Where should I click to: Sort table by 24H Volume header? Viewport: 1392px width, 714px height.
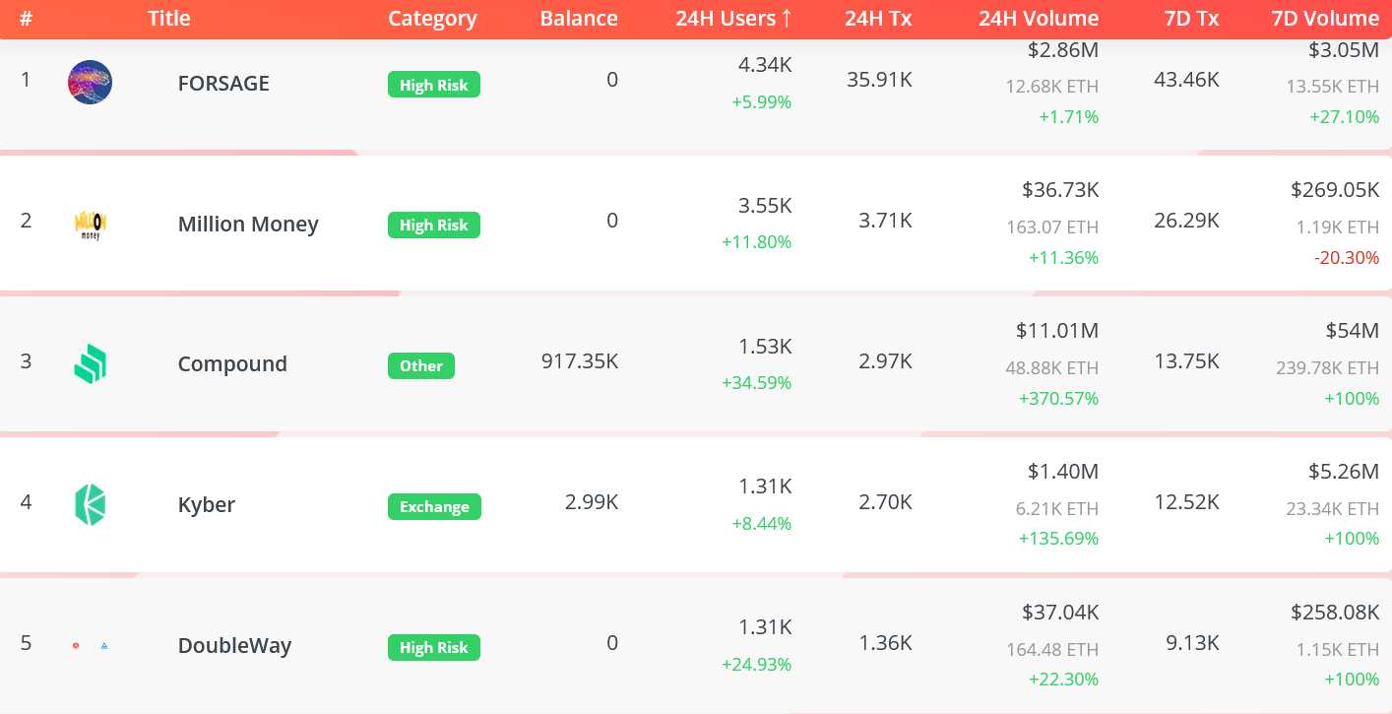pyautogui.click(x=1039, y=19)
